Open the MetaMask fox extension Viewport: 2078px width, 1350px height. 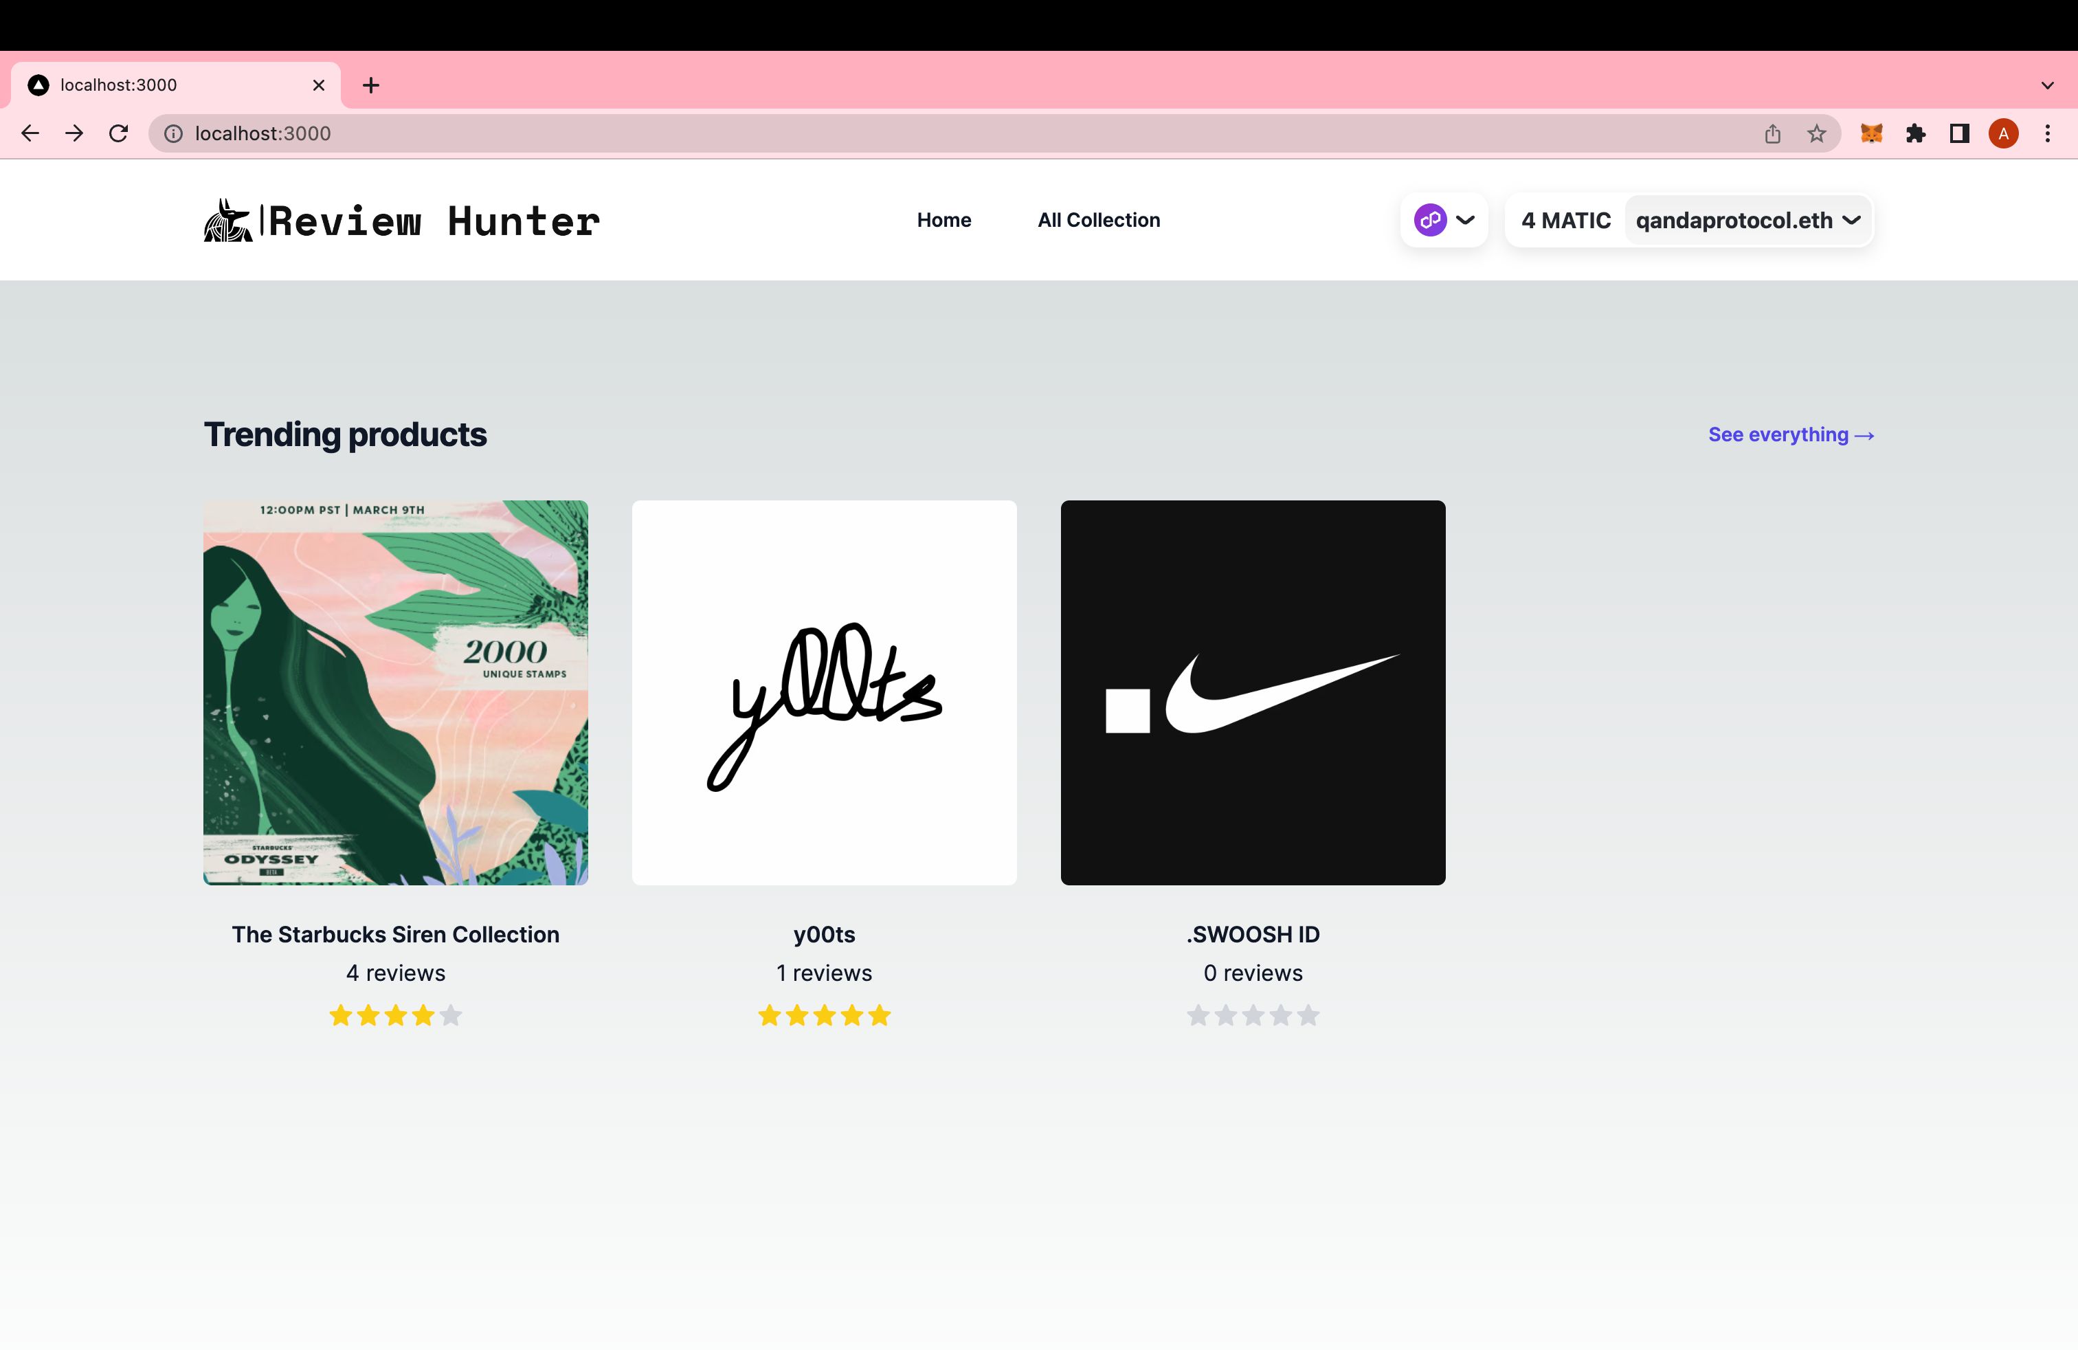coord(1871,133)
